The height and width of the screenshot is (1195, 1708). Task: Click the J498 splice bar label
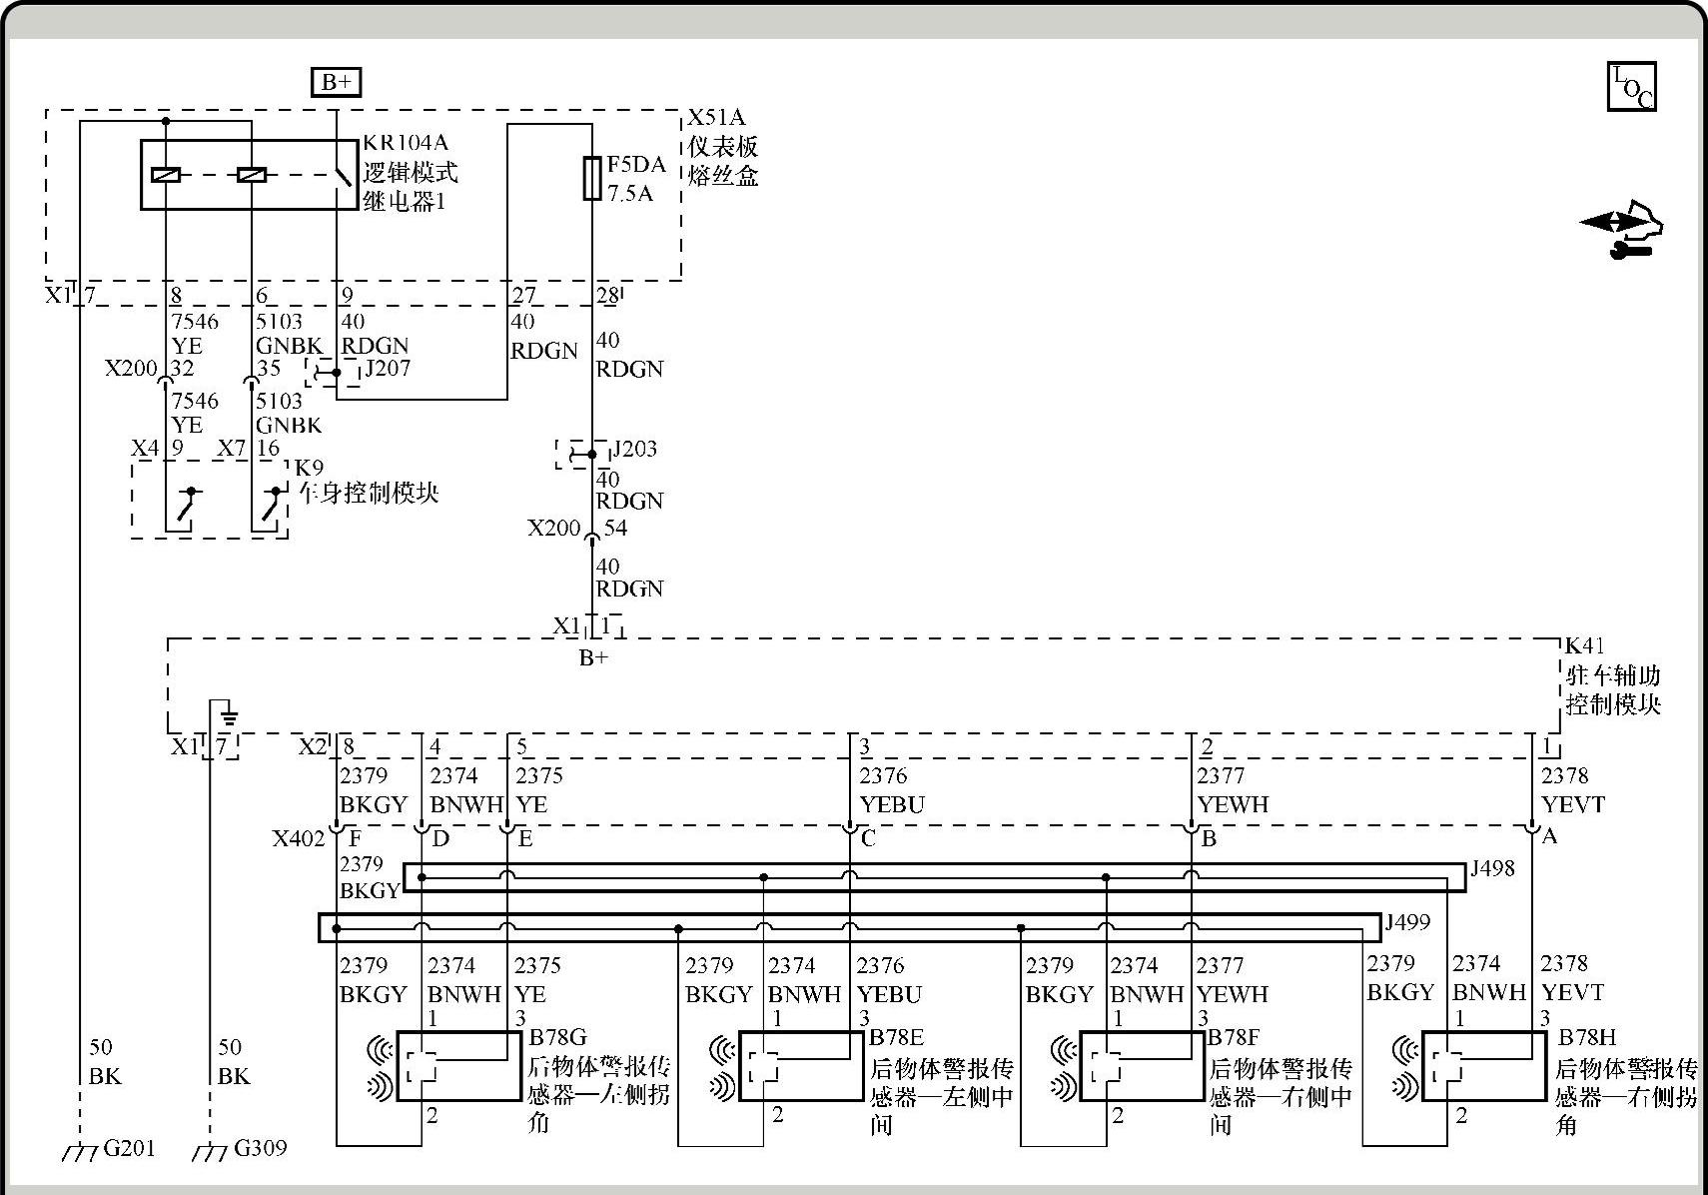pos(1492,868)
